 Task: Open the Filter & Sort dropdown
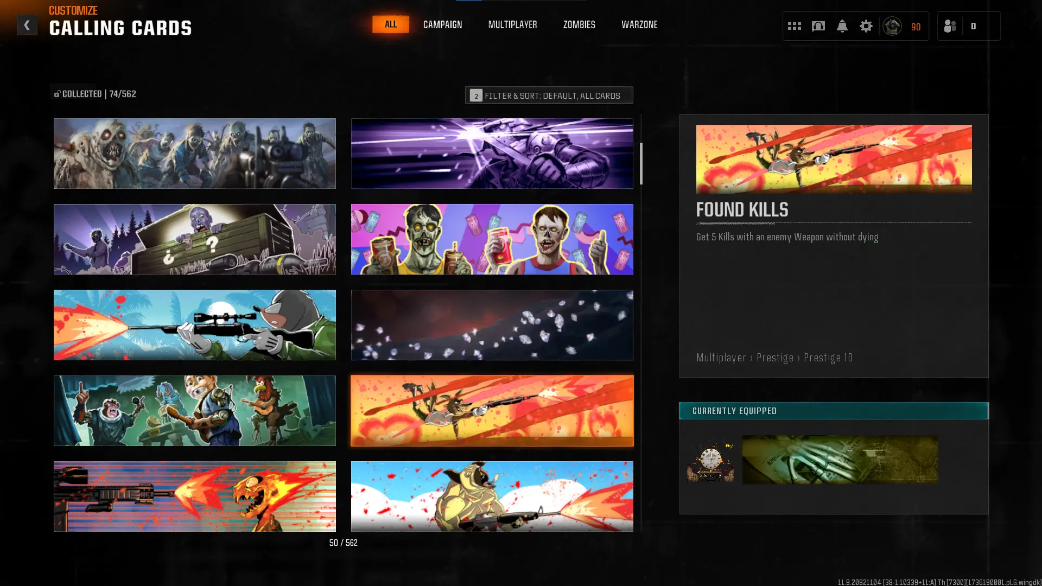(549, 95)
